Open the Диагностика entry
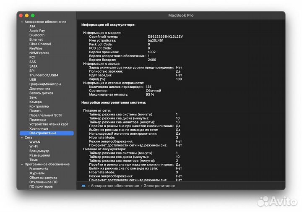Viewport: 302px width, 212px height. pos(40,89)
